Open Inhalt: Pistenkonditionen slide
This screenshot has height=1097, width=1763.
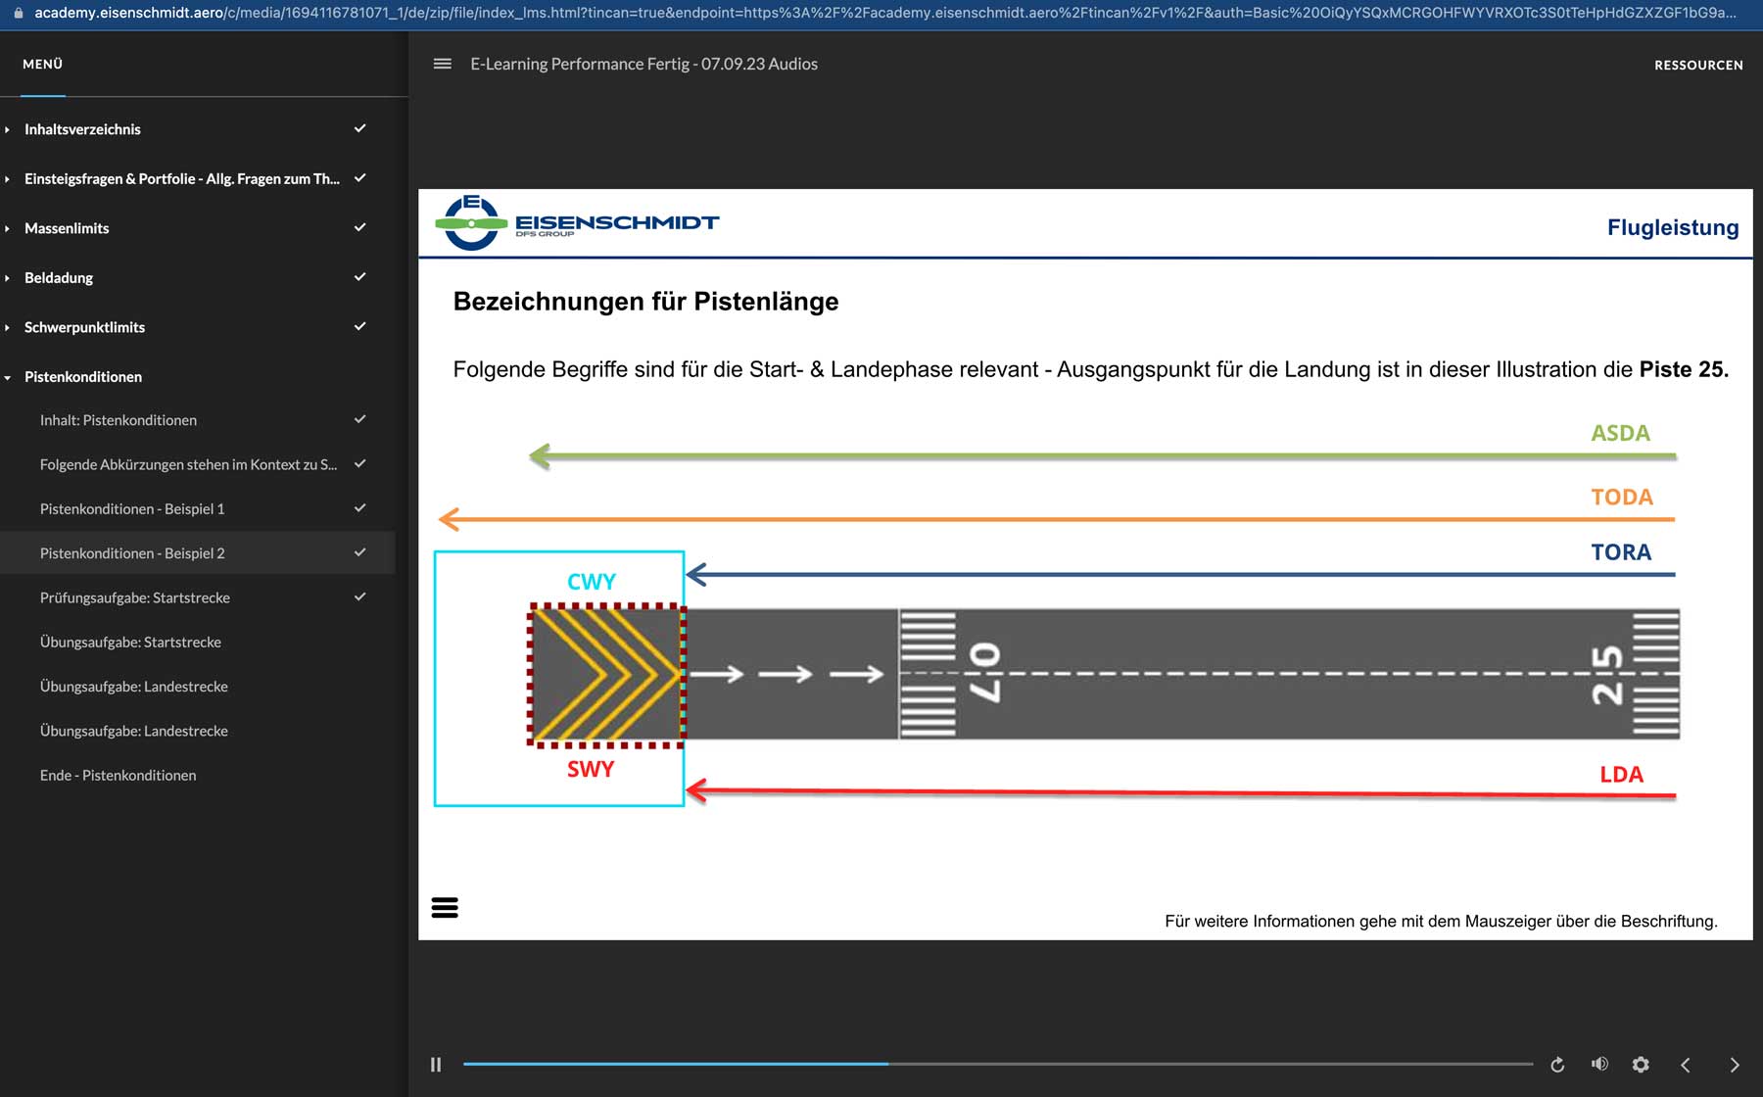point(119,420)
